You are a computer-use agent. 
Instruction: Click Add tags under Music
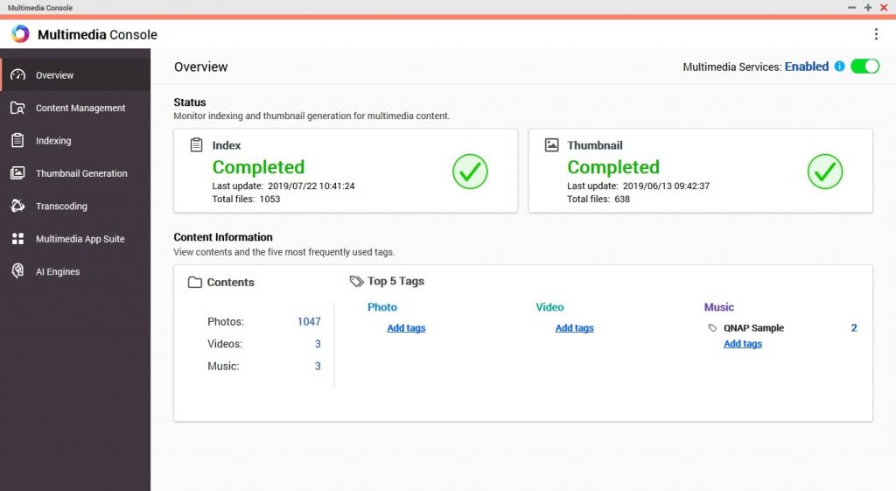pyautogui.click(x=743, y=344)
